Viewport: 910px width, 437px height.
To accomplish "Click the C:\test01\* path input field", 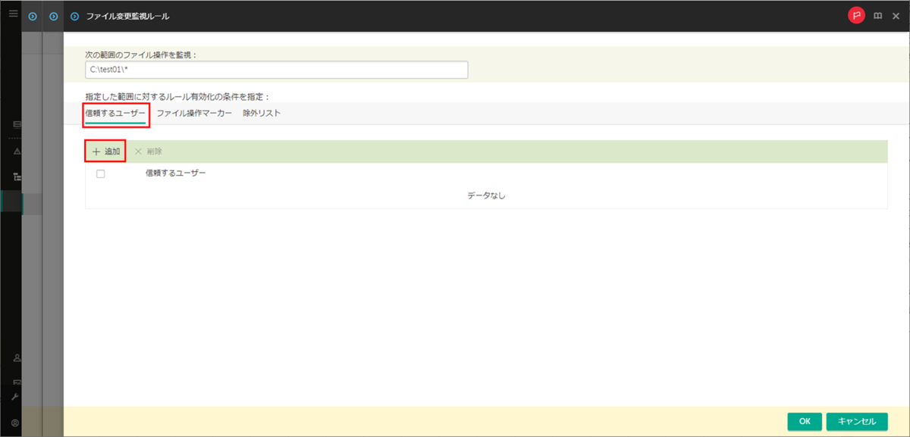I will tap(277, 69).
